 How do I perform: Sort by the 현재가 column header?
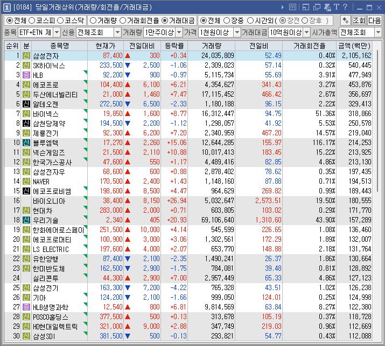coord(106,46)
